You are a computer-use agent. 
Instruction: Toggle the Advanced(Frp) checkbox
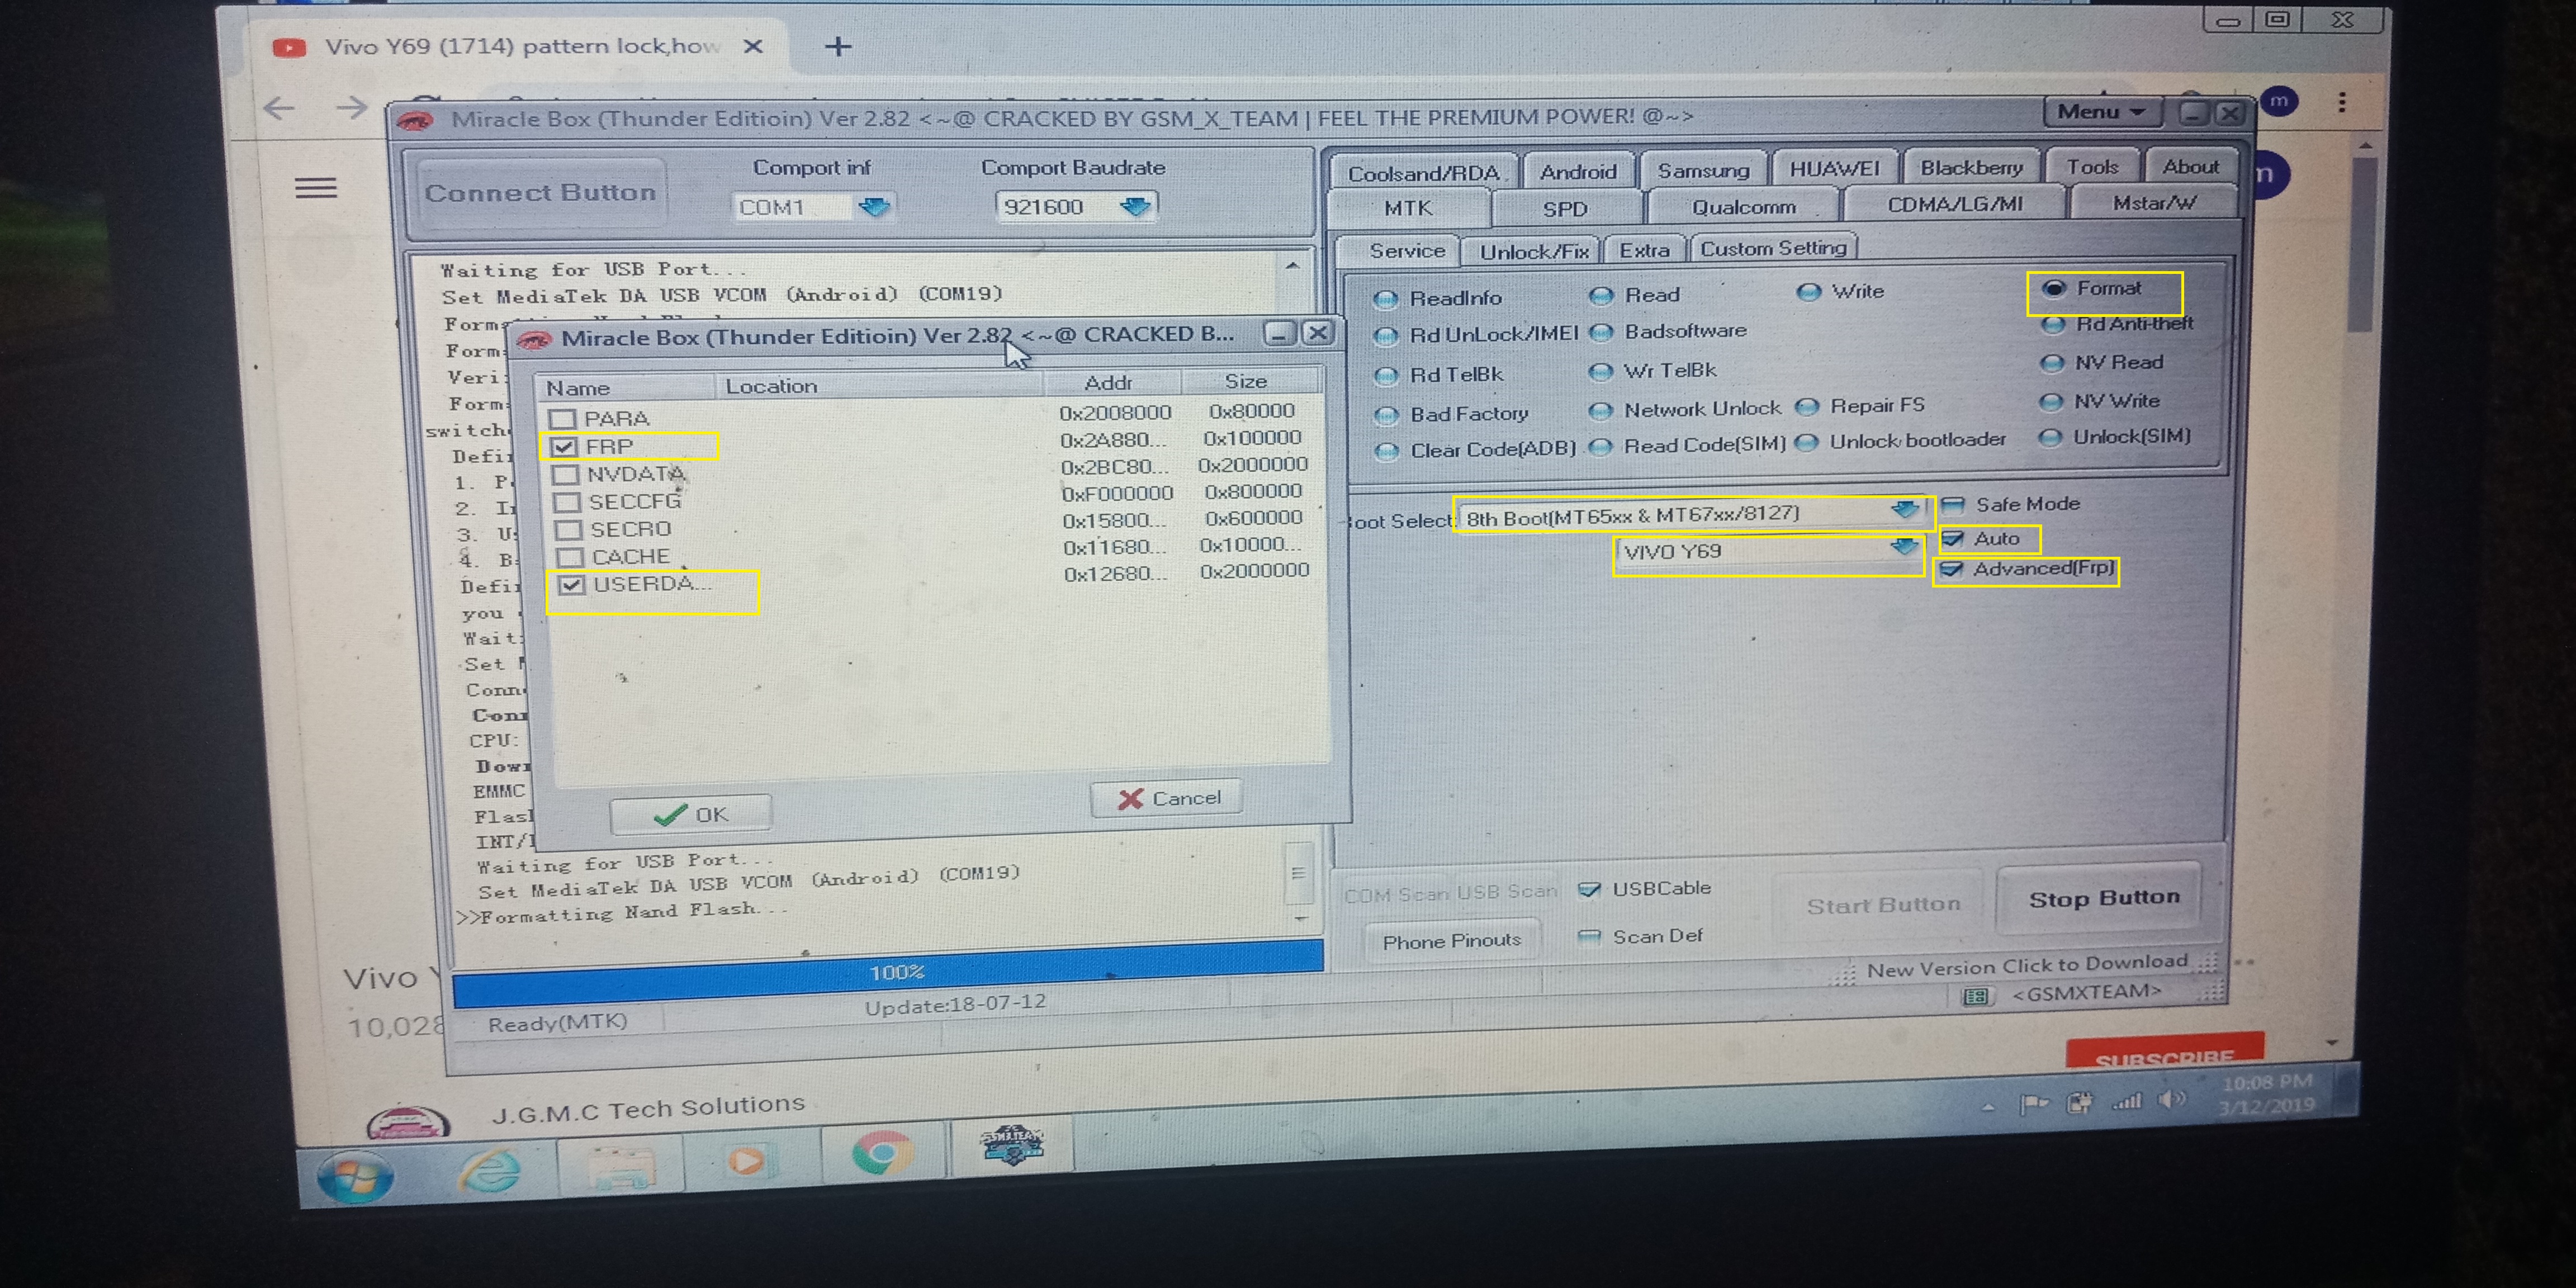pos(1951,570)
